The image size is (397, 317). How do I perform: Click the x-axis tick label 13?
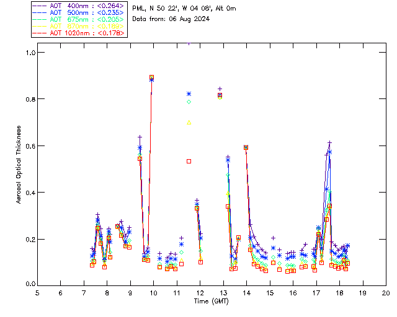click(223, 293)
